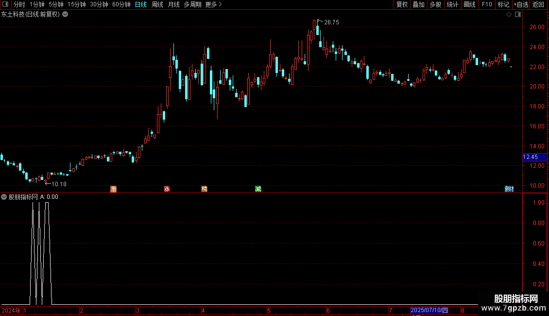Image resolution: width=549 pixels, height=316 pixels.
Task: Click the 榜 event marker
Action: (x=205, y=189)
